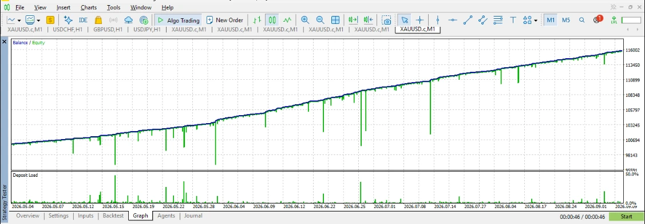645x224 pixels.
Task: Open the Charts menu
Action: tap(89, 7)
